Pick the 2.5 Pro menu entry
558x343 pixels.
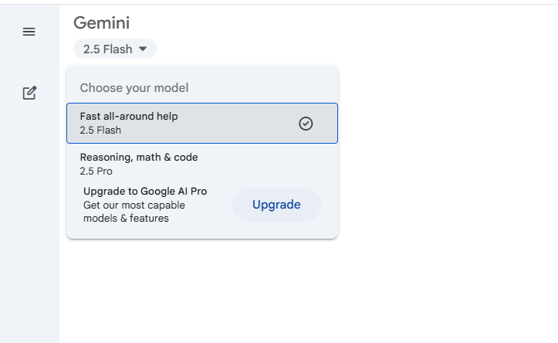pyautogui.click(x=202, y=164)
